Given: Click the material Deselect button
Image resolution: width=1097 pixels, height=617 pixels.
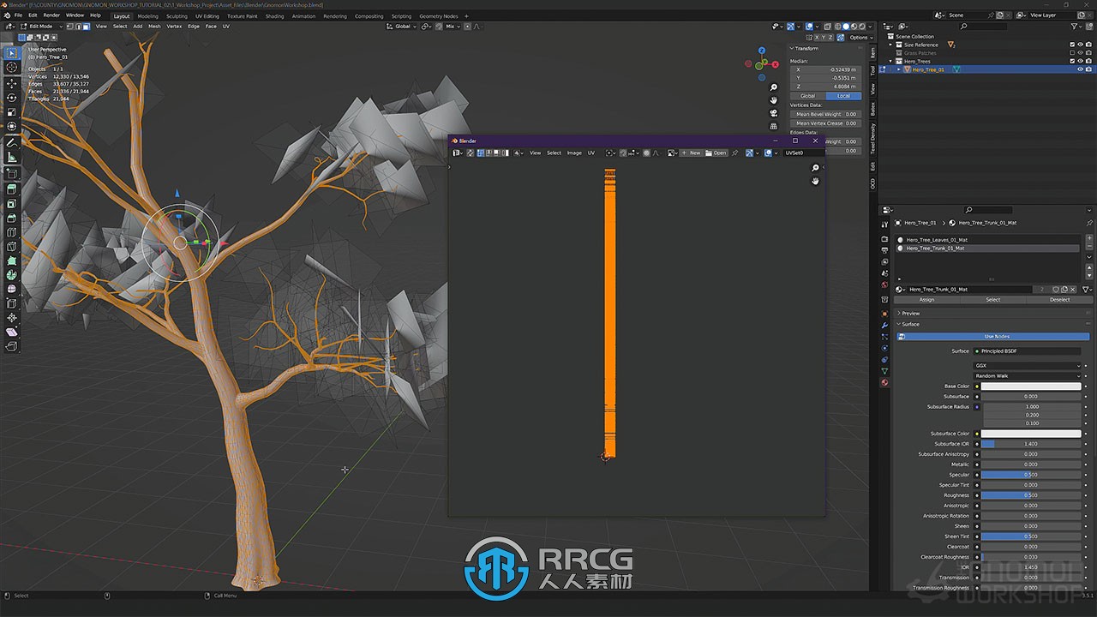Looking at the screenshot, I should pyautogui.click(x=1059, y=300).
